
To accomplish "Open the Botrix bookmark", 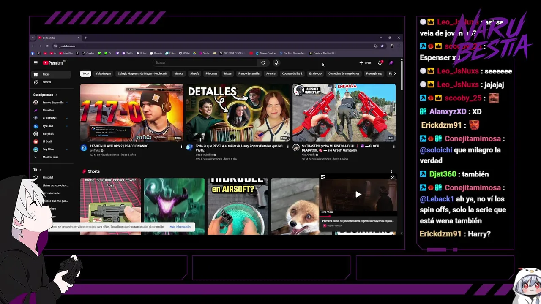I will (141, 53).
